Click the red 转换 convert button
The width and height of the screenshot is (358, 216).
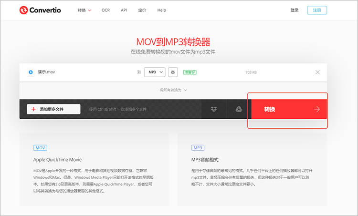[289, 109]
